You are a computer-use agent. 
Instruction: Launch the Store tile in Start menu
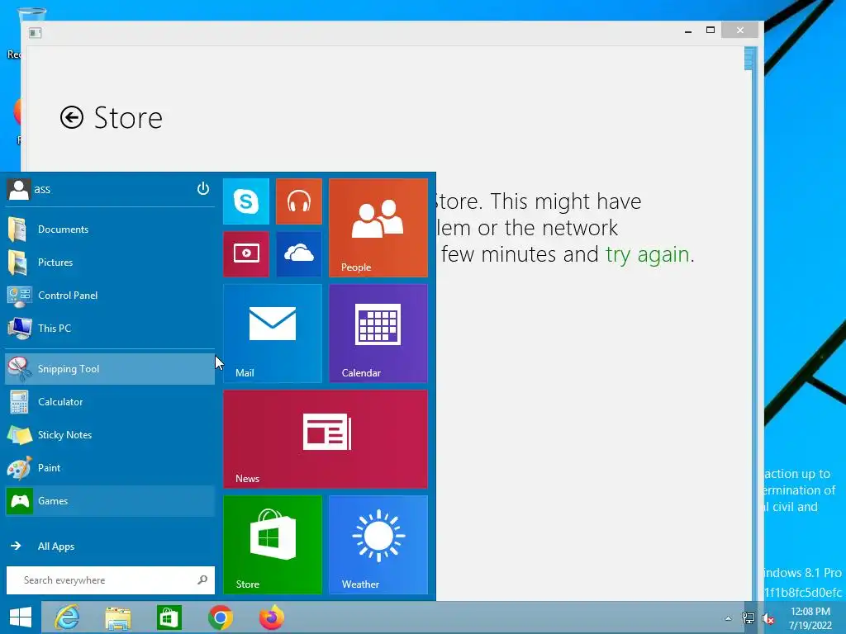click(x=273, y=545)
